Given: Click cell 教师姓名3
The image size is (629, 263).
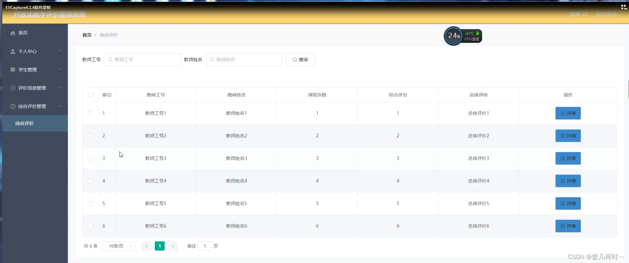Looking at the screenshot, I should [x=237, y=158].
